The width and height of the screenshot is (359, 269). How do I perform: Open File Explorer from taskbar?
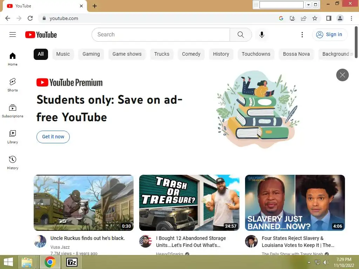pyautogui.click(x=27, y=262)
